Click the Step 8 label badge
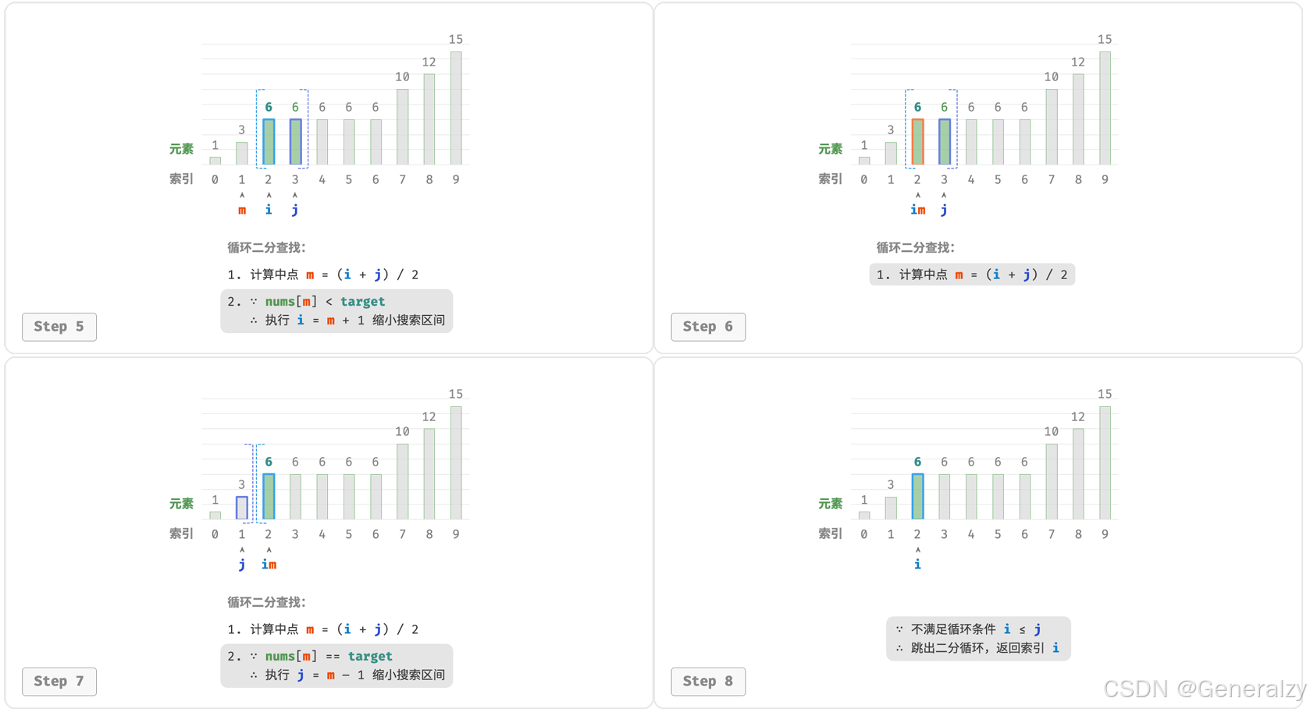Image resolution: width=1310 pixels, height=712 pixels. (708, 682)
